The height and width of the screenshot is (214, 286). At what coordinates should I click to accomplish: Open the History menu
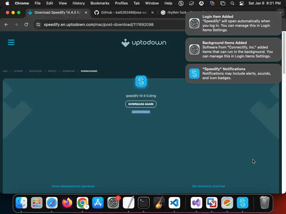pyautogui.click(x=78, y=3)
